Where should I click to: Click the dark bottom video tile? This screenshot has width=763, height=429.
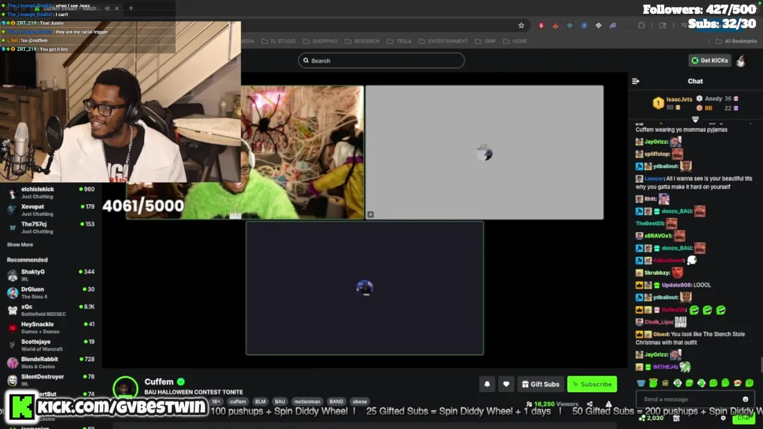pos(365,288)
